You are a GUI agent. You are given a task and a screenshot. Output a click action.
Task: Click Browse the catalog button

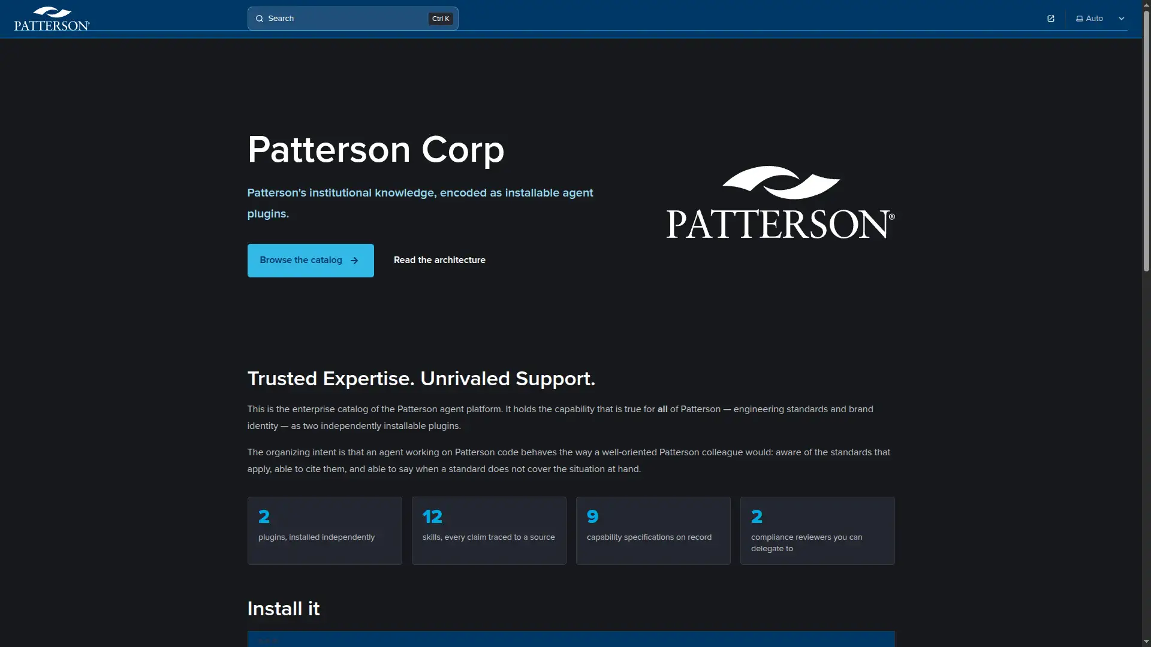coord(311,260)
